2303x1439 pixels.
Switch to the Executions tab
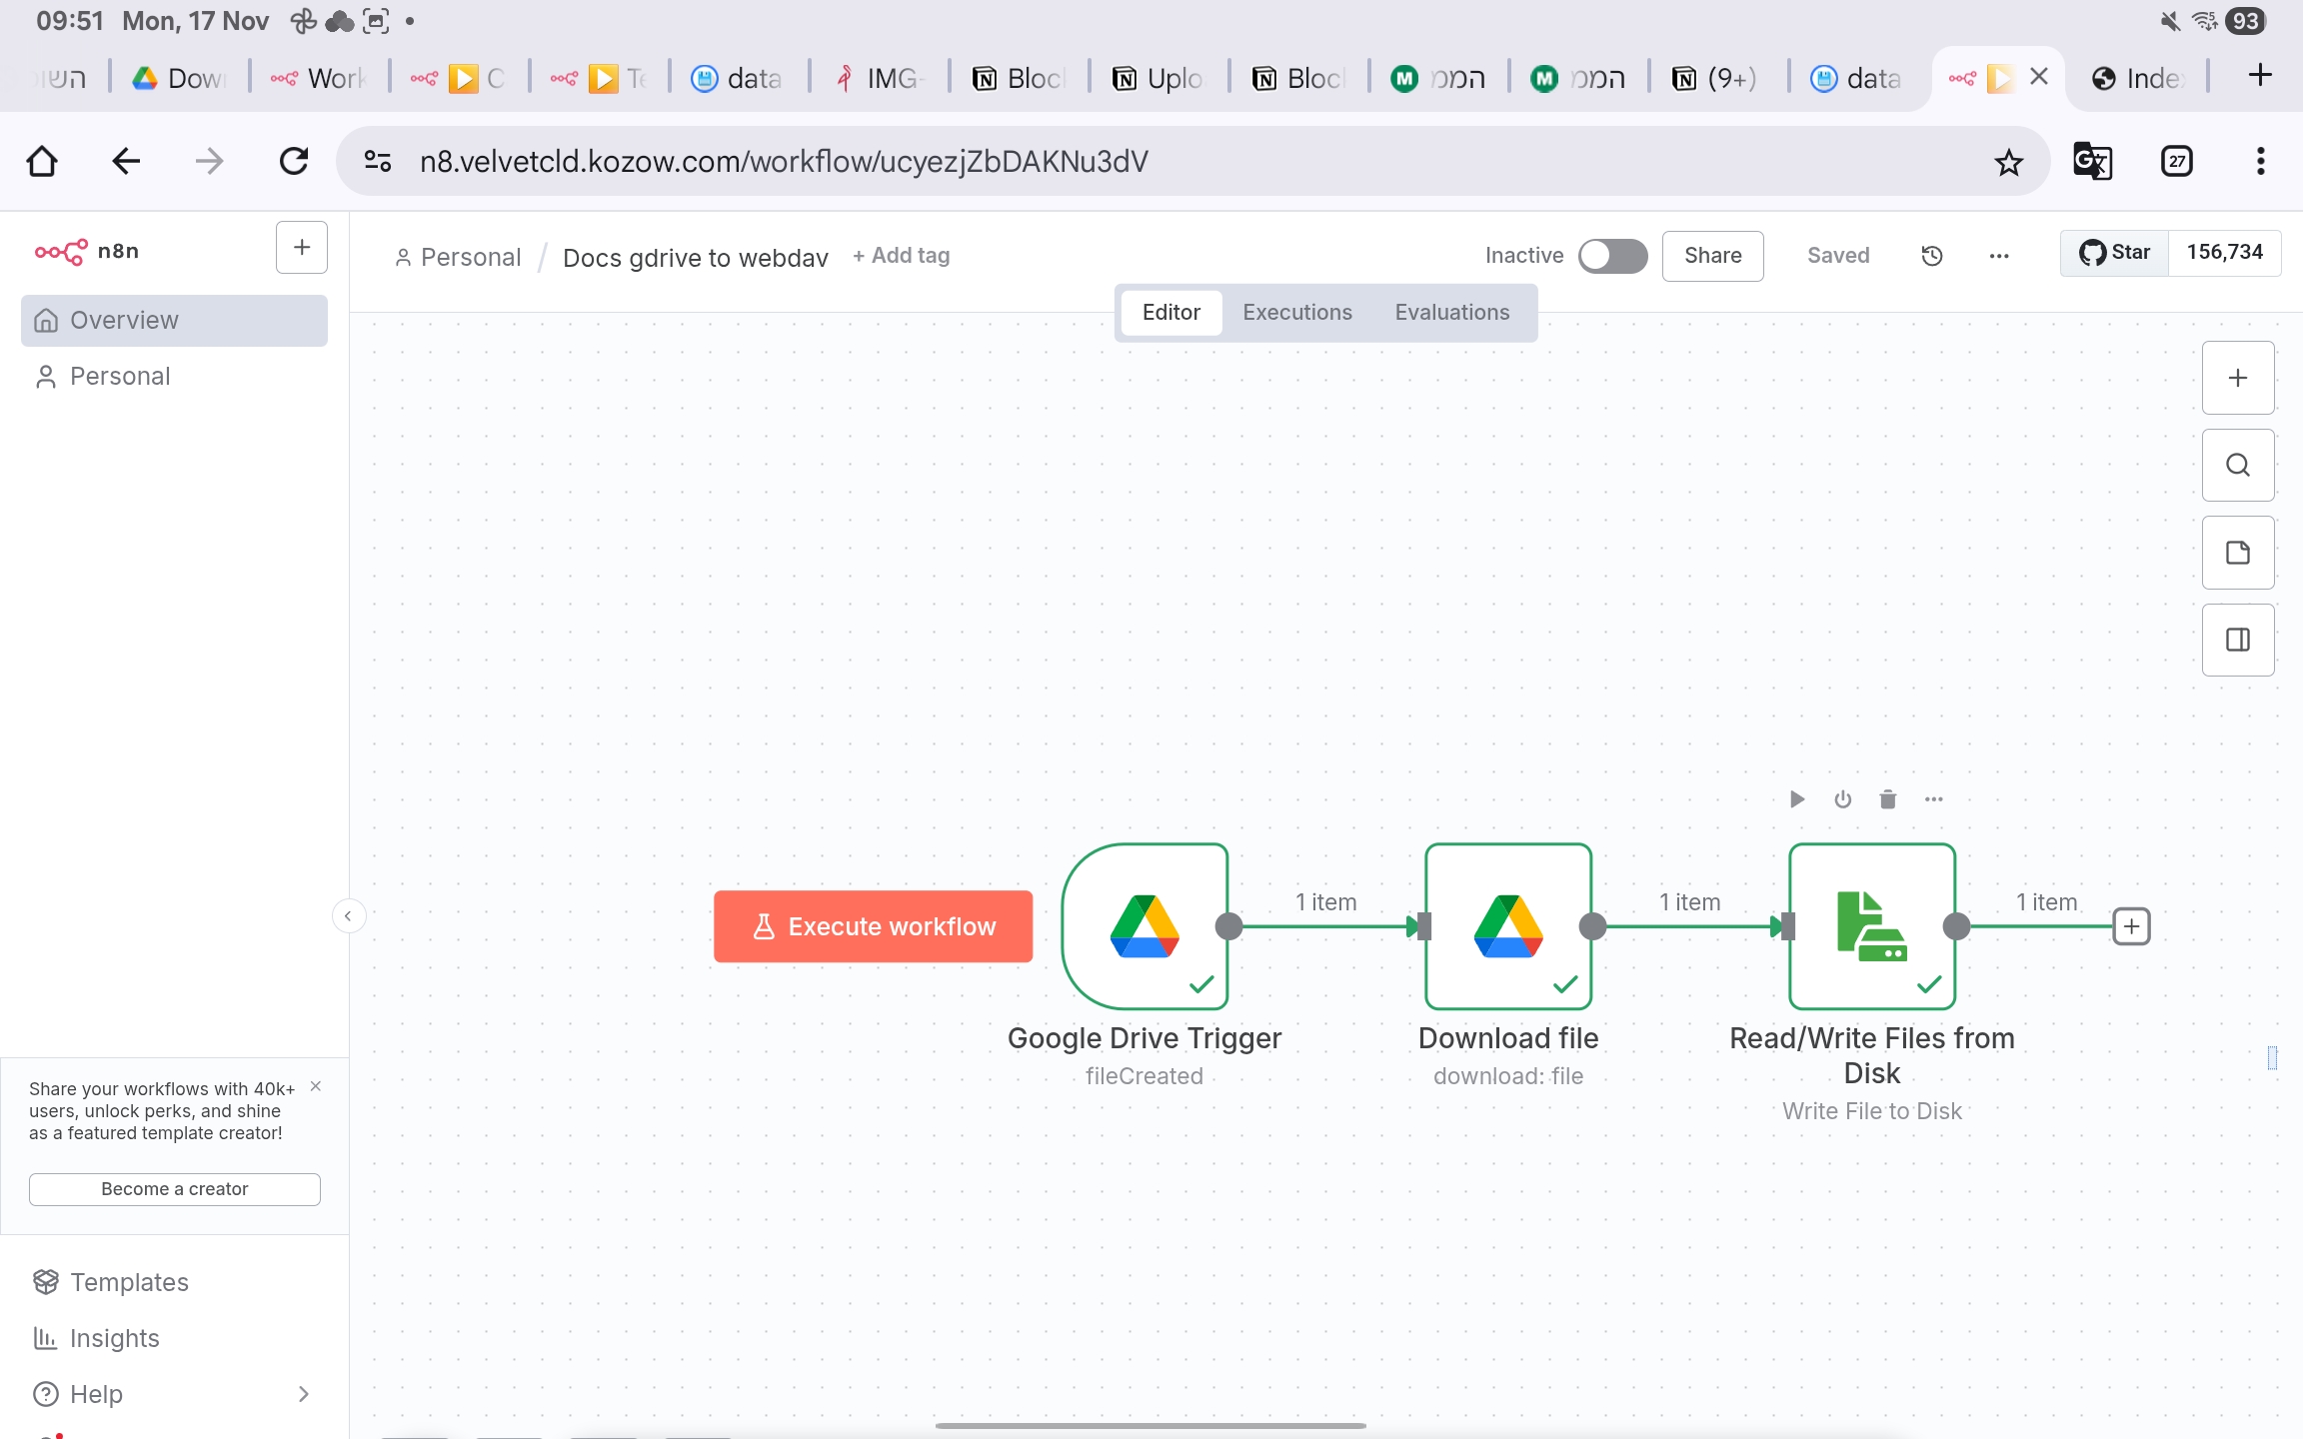point(1296,313)
